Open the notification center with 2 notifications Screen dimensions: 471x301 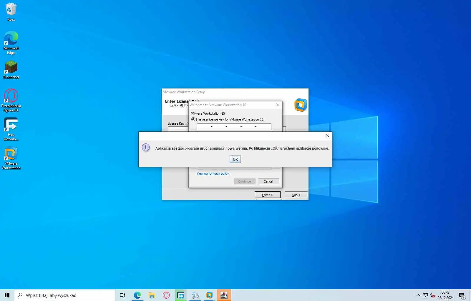[x=462, y=295]
